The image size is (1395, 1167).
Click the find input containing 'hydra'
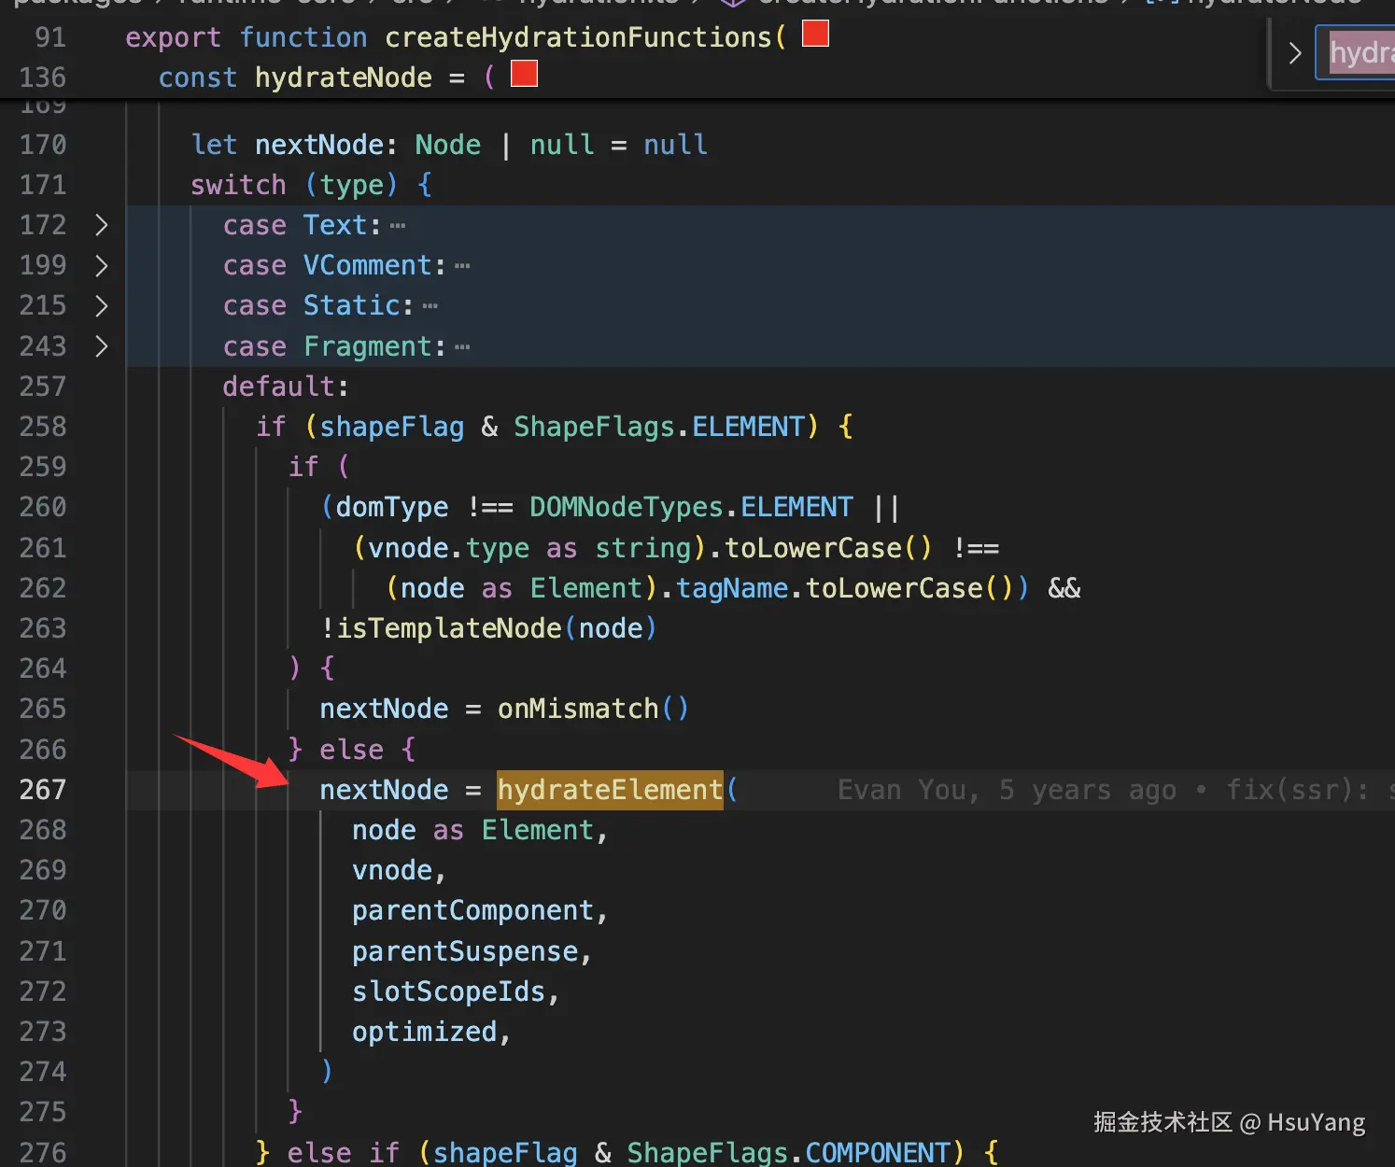pos(1356,53)
